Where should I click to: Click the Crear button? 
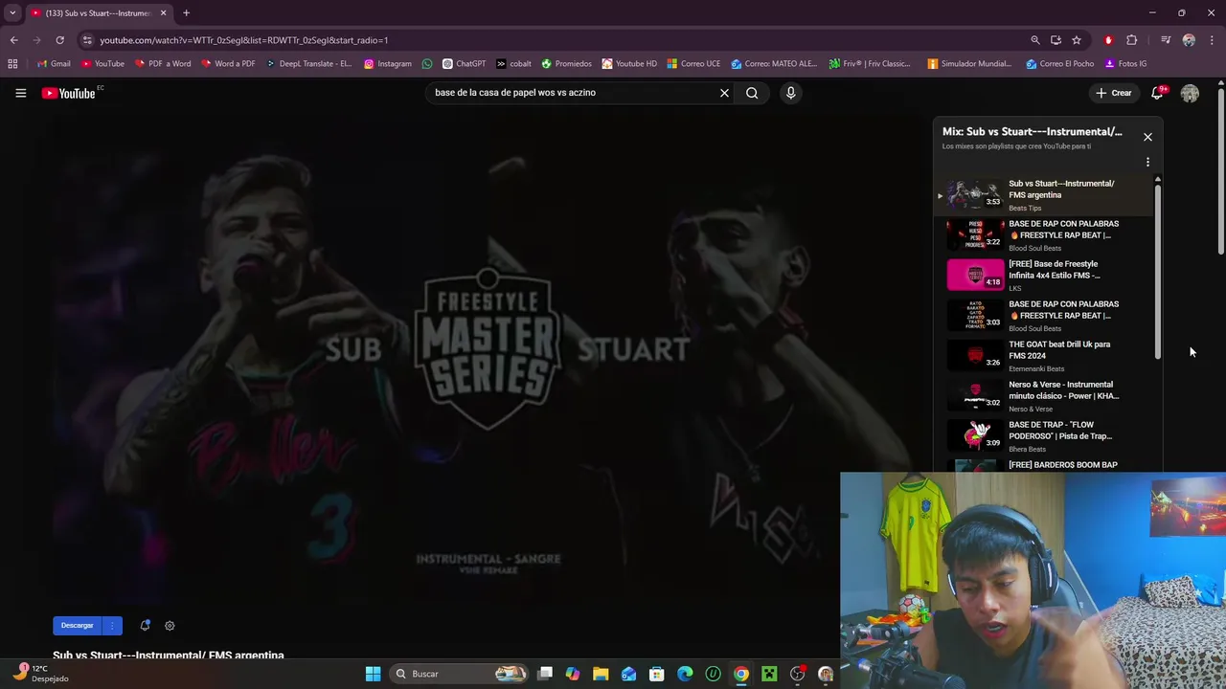click(1115, 93)
